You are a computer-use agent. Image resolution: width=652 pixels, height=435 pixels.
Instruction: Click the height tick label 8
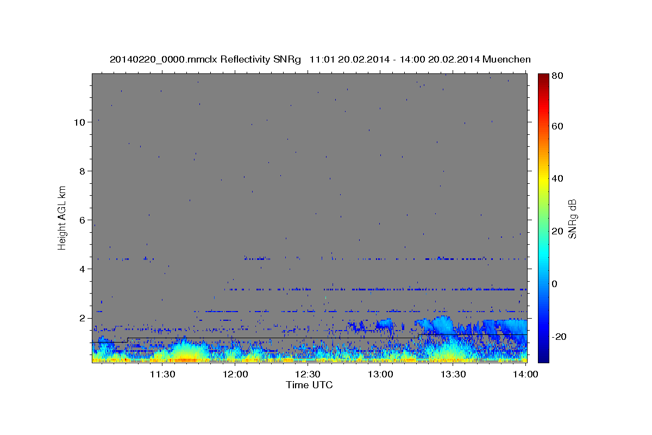(x=83, y=171)
